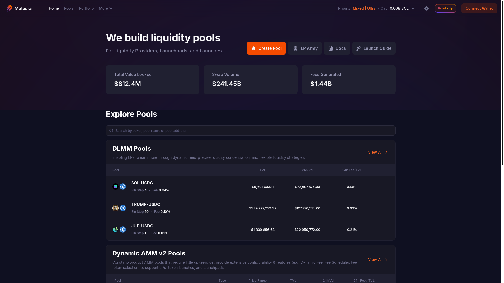Viewport: 504px width, 283px height.
Task: Click the Mixed | Ultra priority setting
Action: pos(364,8)
